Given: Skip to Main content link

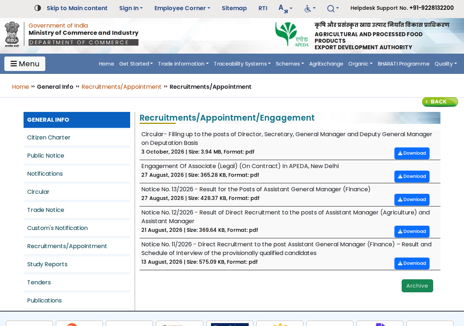Looking at the screenshot, I should click(x=77, y=8).
